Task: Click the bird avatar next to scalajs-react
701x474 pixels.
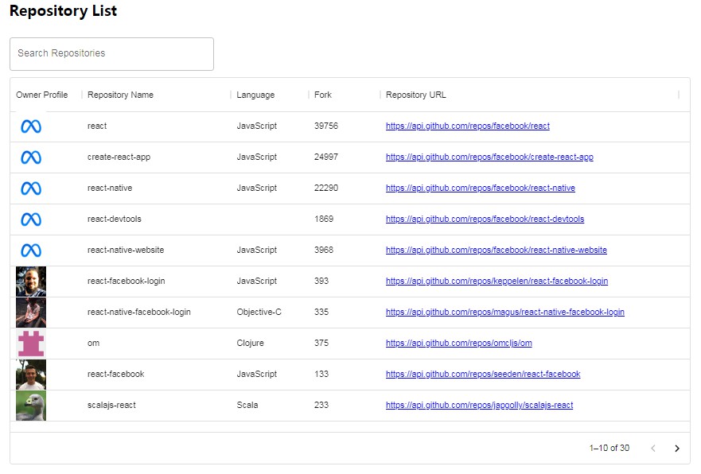Action: click(30, 405)
